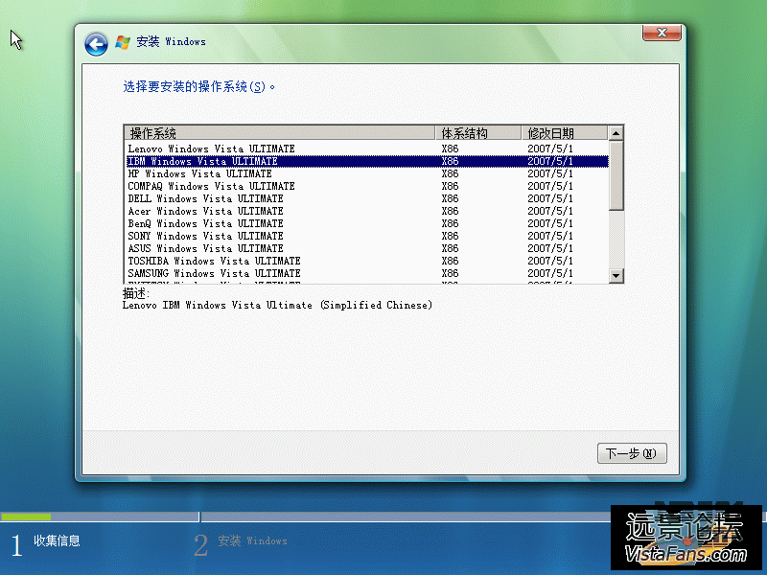Select Lenovo Windows Vista ULTIMATE entry

click(211, 149)
